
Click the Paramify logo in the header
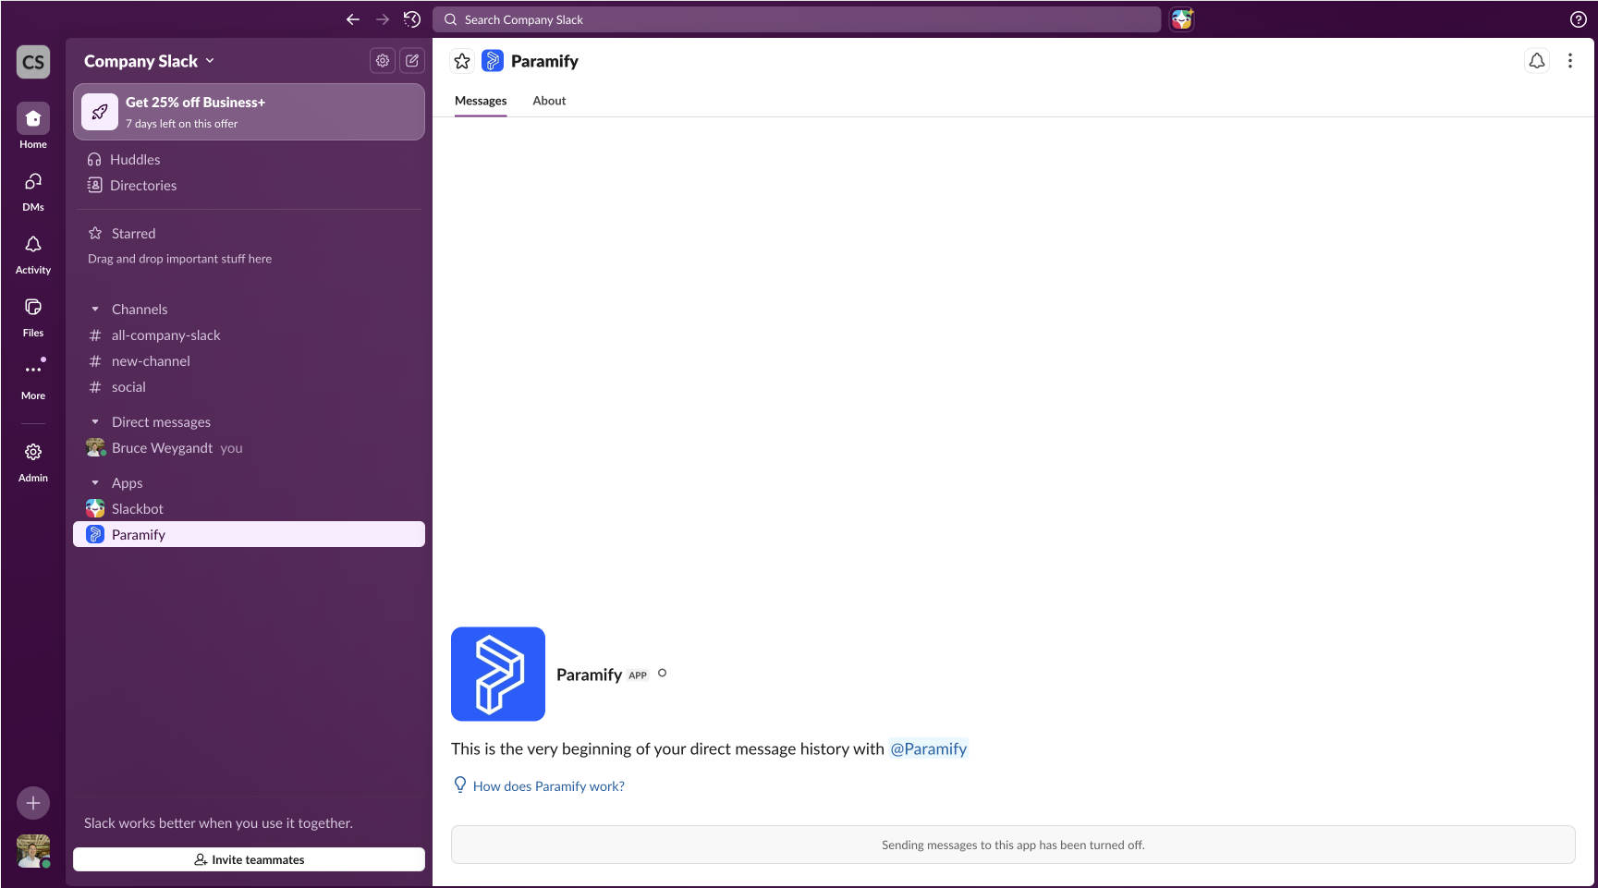pyautogui.click(x=493, y=61)
